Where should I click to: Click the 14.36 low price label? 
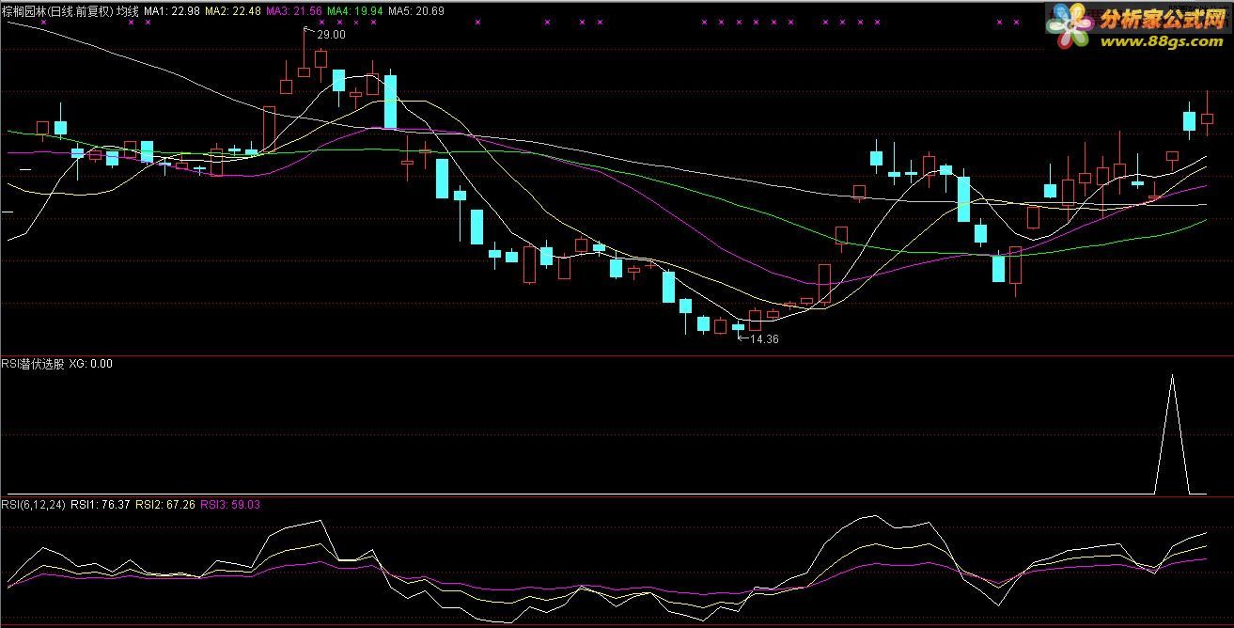[x=764, y=339]
